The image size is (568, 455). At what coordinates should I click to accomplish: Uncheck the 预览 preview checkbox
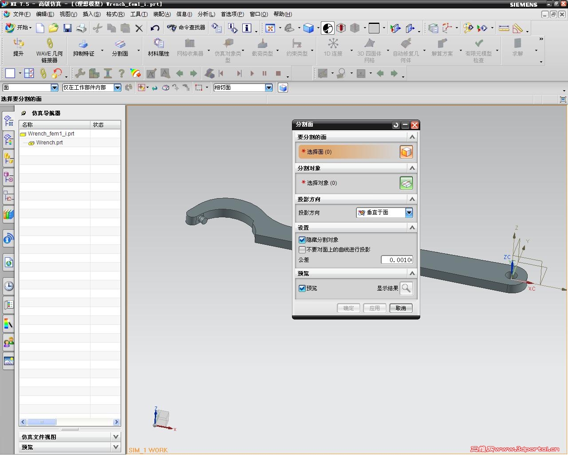[x=302, y=288]
